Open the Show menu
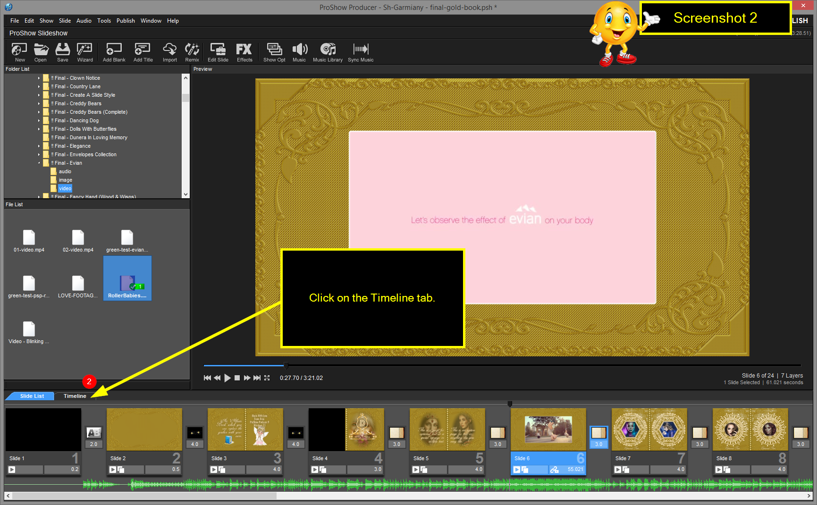This screenshot has width=817, height=505. tap(46, 21)
